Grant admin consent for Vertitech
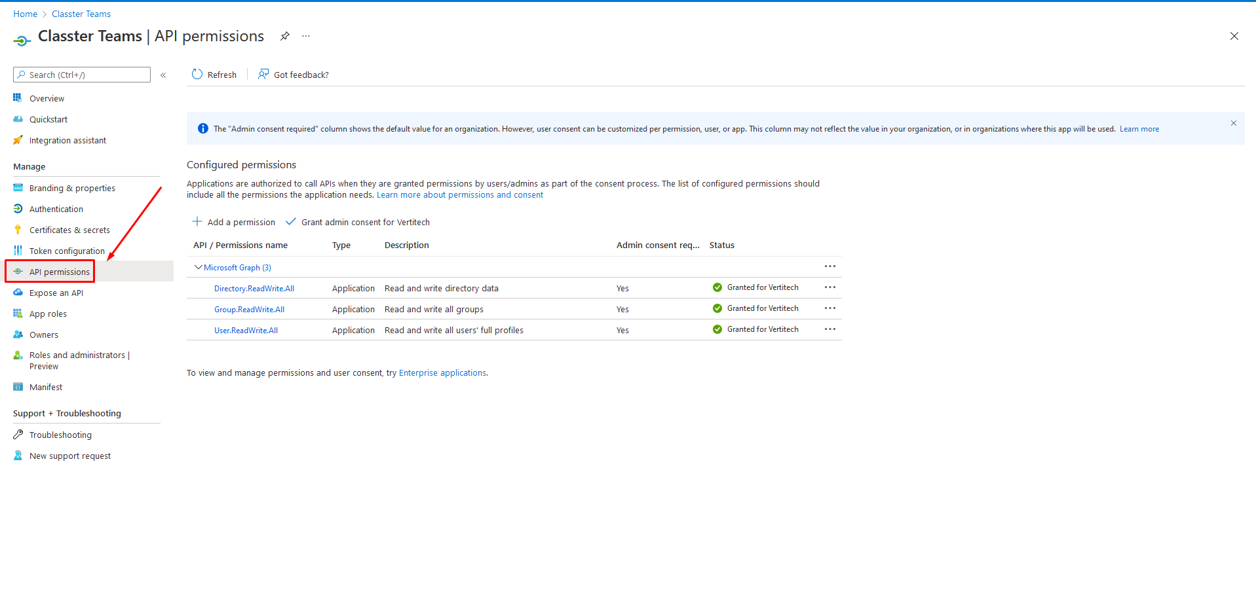This screenshot has height=597, width=1256. coord(358,223)
